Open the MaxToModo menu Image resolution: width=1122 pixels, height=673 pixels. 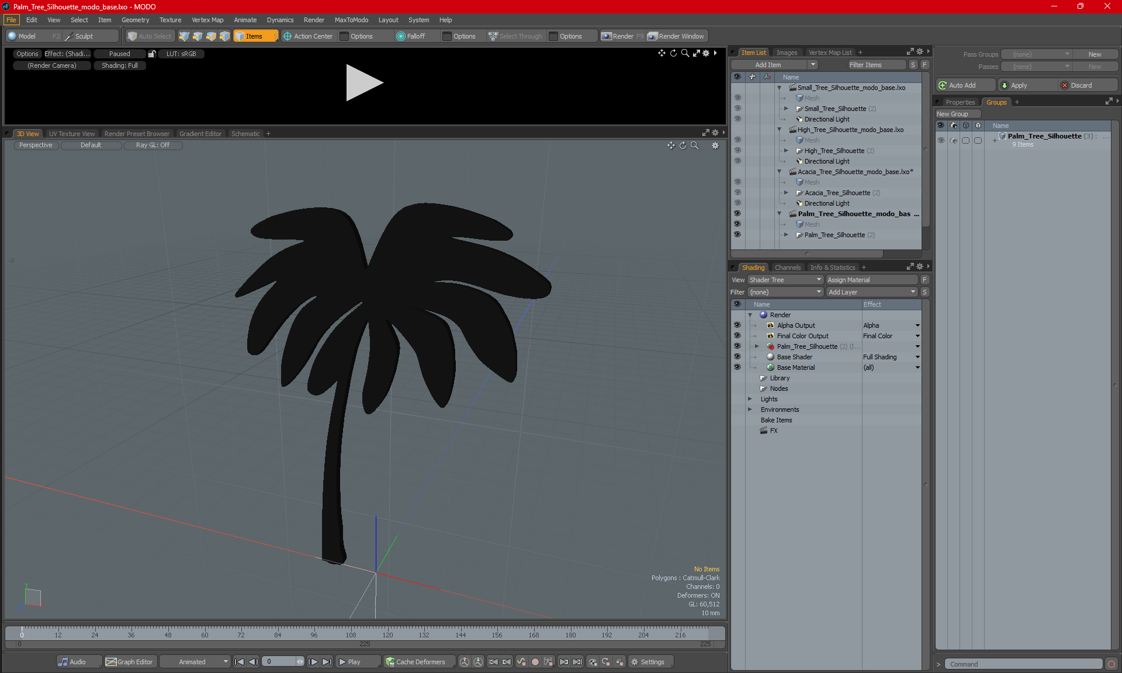(351, 20)
